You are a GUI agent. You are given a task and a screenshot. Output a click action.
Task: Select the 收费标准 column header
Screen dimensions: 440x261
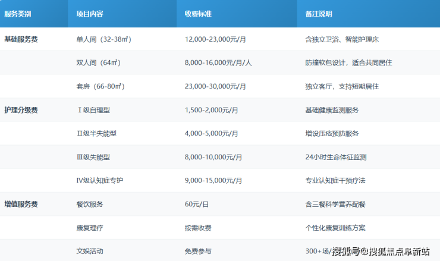199,14
